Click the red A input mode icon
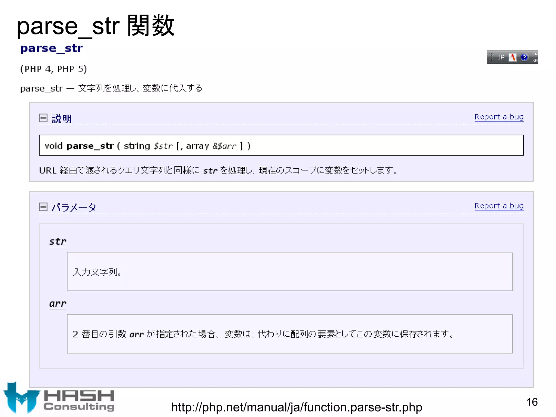Screen dimensions: 556x417 click(x=513, y=57)
